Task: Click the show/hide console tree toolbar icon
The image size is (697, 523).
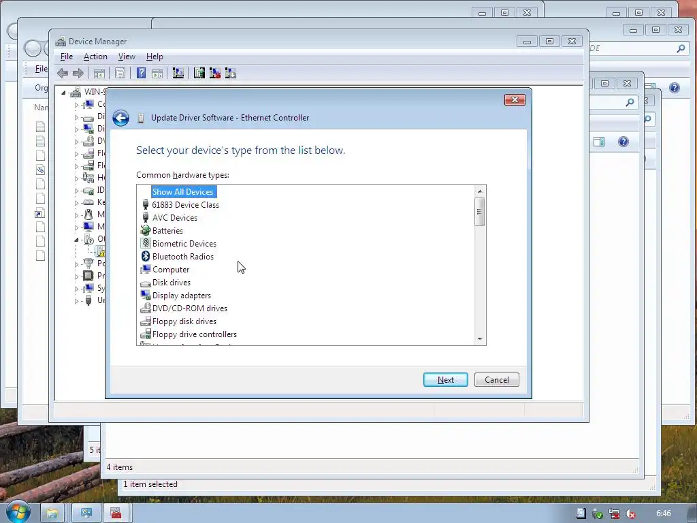Action: 99,74
